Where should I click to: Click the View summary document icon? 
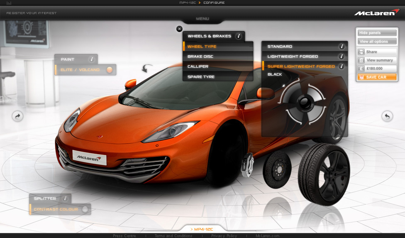coord(361,60)
